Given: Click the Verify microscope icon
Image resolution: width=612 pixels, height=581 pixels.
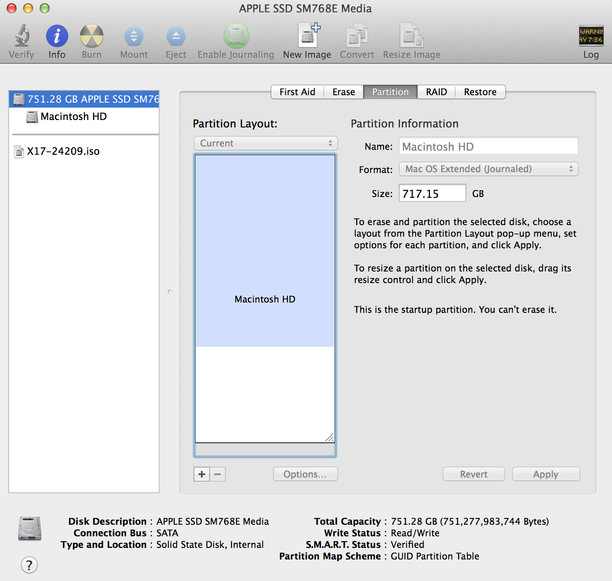Looking at the screenshot, I should tap(22, 36).
